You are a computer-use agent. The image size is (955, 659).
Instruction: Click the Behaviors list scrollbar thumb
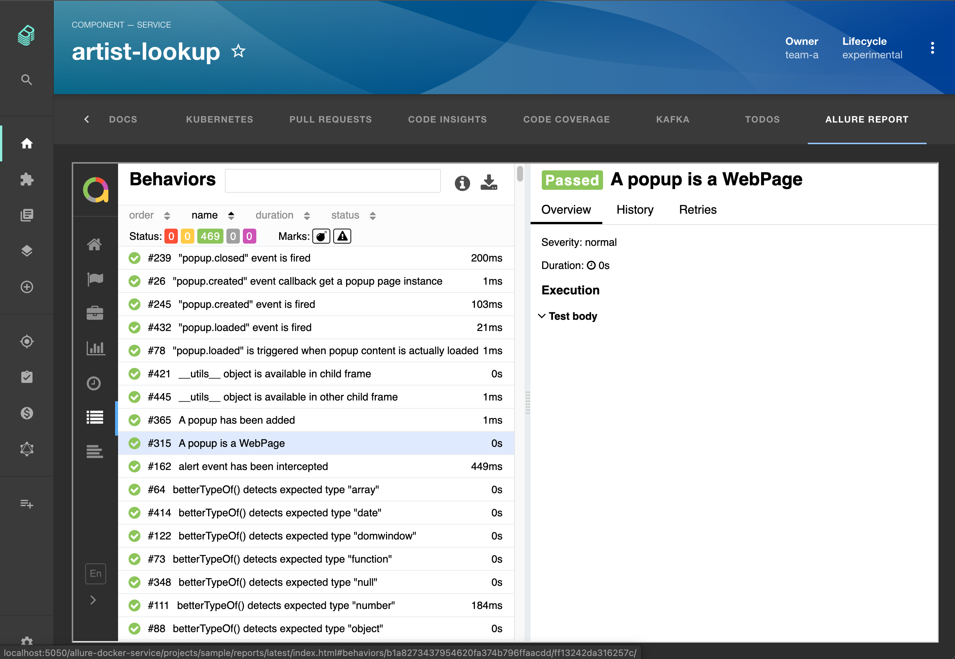tap(520, 173)
